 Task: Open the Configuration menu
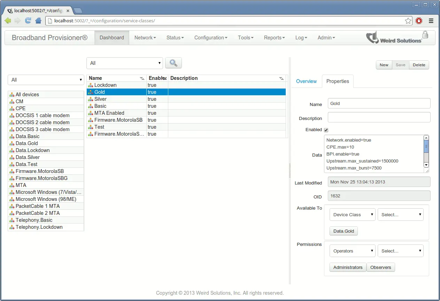[210, 37]
